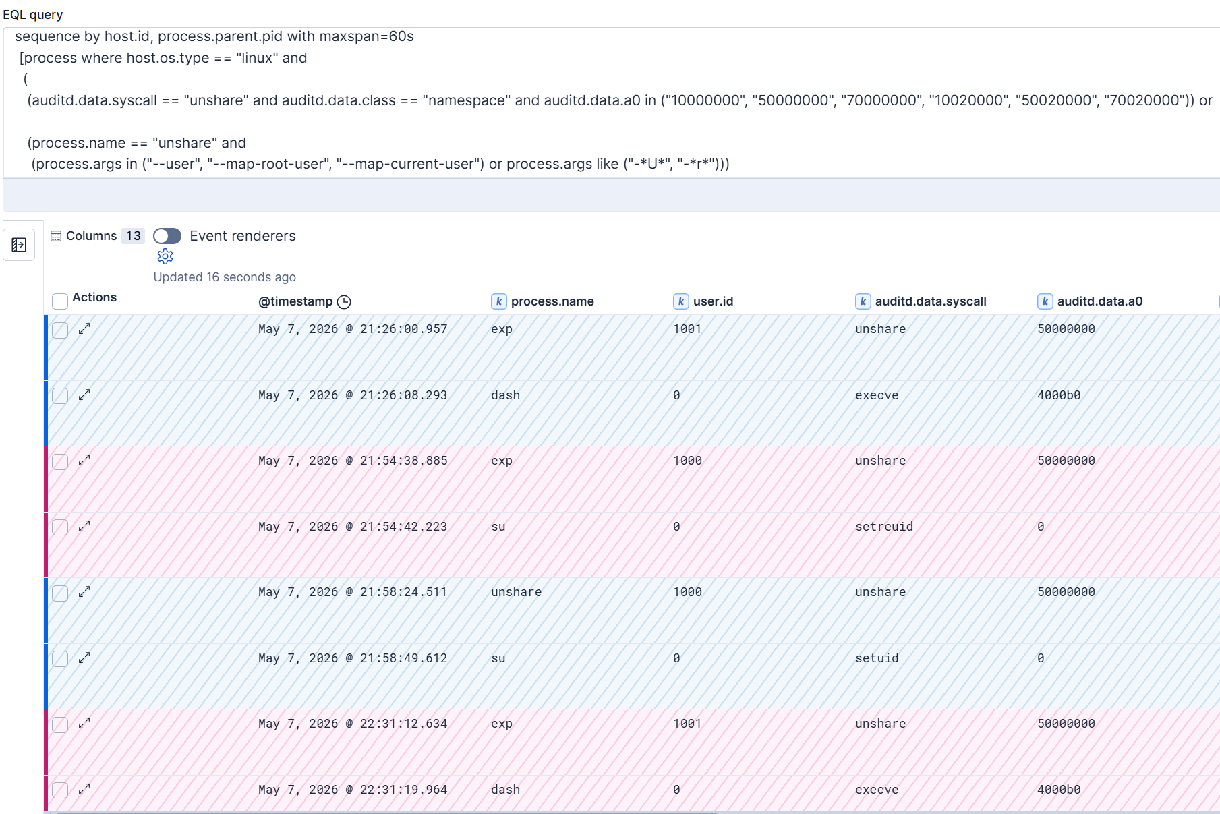1220x814 pixels.
Task: Expand the 21:26:08.293 dash event details
Action: 84,395
